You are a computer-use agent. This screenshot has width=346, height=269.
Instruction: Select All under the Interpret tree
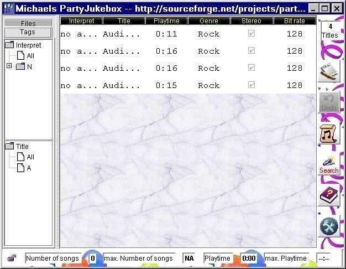[x=26, y=55]
